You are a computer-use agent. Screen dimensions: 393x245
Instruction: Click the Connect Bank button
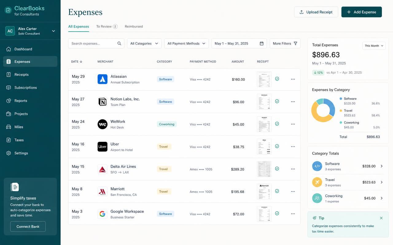(28, 227)
